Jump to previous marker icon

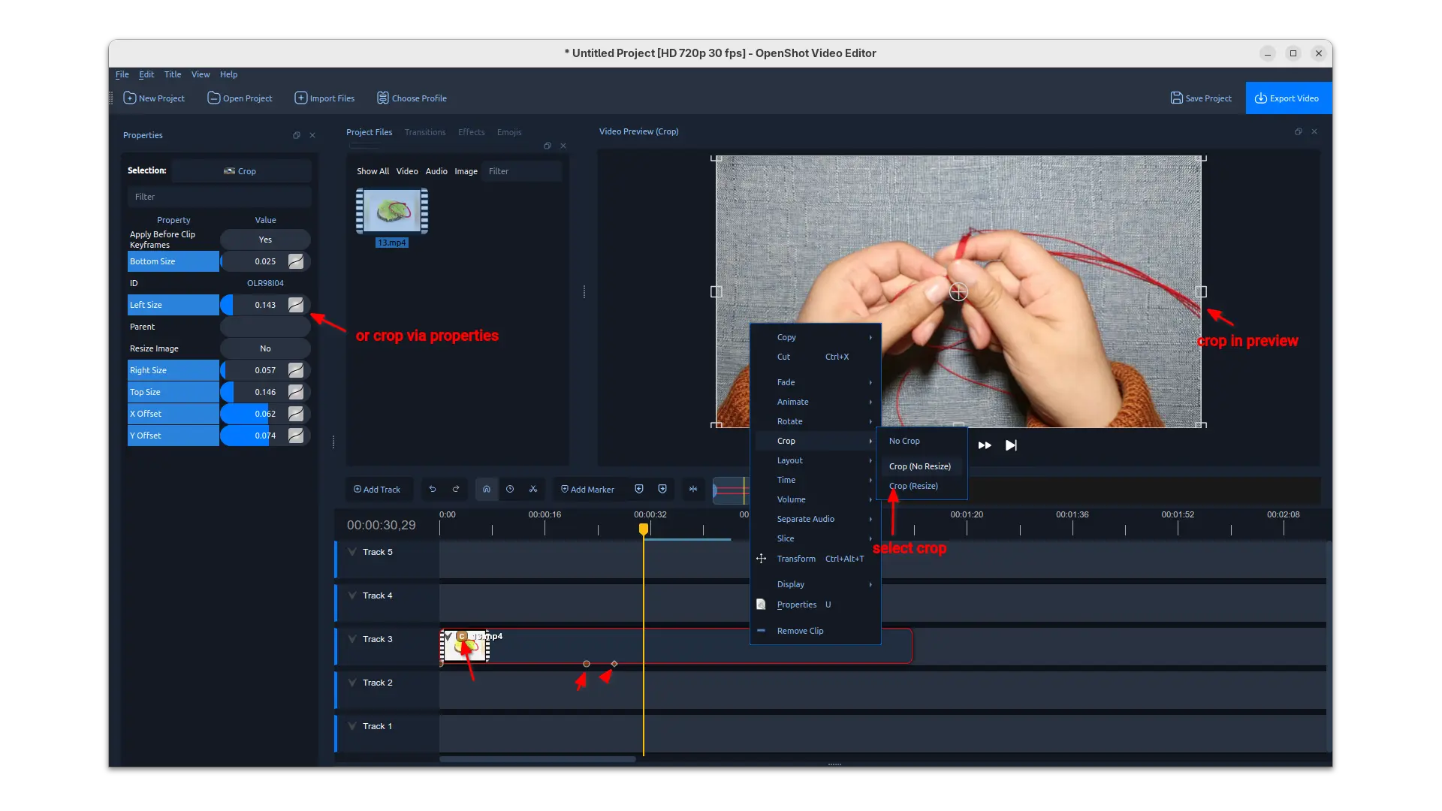pyautogui.click(x=639, y=489)
